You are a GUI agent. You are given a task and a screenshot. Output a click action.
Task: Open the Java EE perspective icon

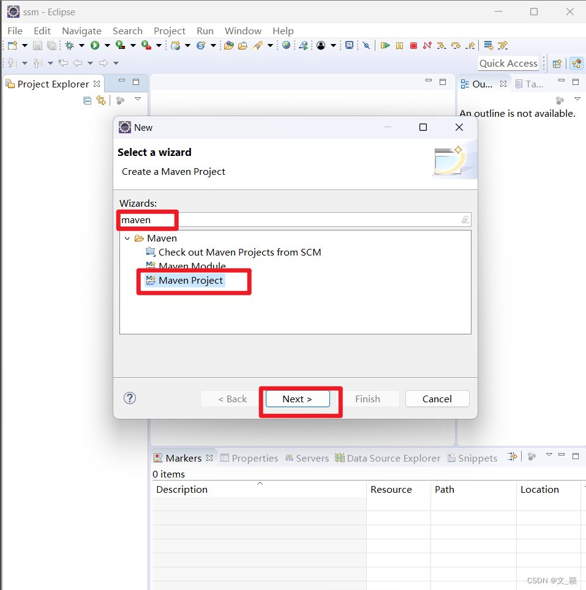576,63
